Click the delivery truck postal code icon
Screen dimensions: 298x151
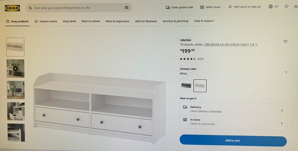[168, 7]
